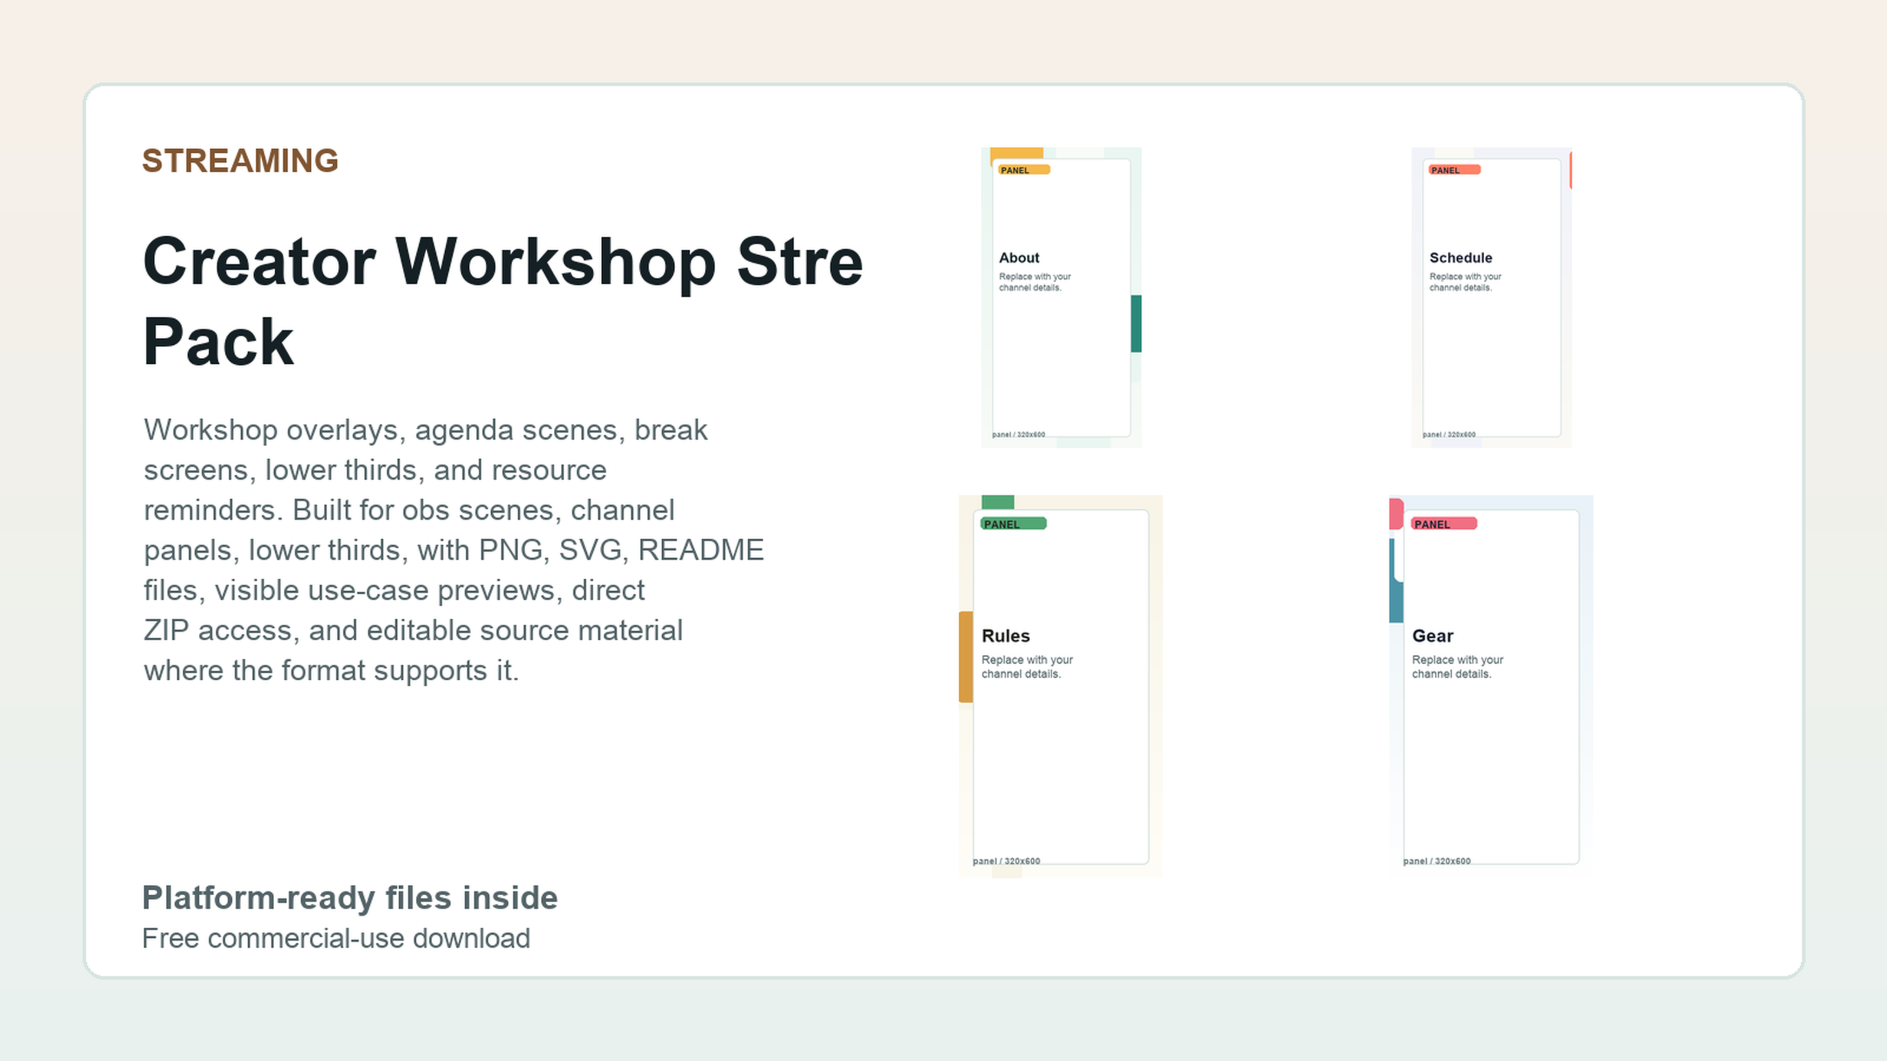Open the Schedule panel thumbnail

(x=1491, y=297)
